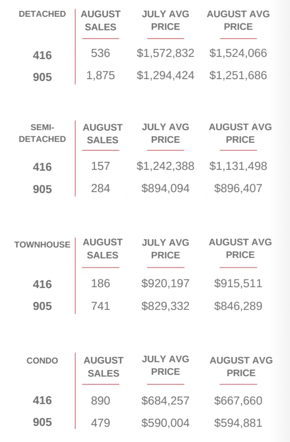Image resolution: width=290 pixels, height=442 pixels.
Task: Select the $846,289 August average price
Action: (x=238, y=306)
